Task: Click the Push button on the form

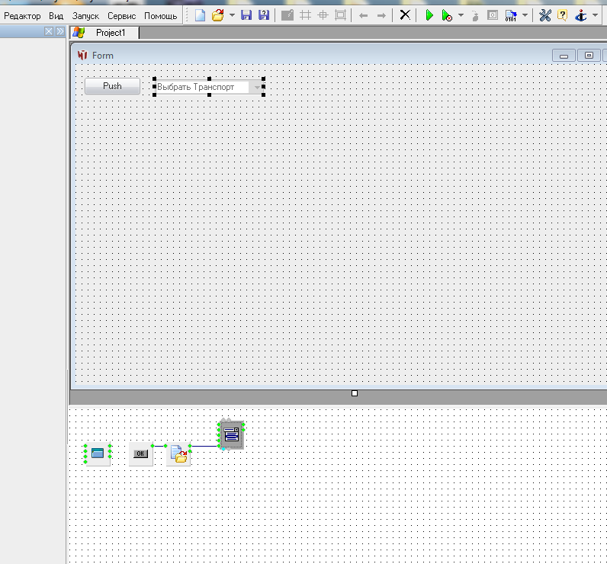Action: point(112,86)
